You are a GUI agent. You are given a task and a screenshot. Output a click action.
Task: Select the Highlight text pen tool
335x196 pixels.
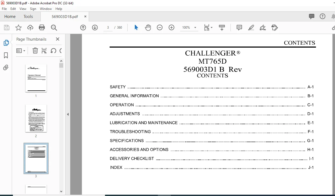[x=251, y=28]
